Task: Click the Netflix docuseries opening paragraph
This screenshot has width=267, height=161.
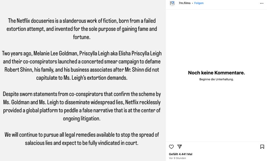Action: coord(82,29)
